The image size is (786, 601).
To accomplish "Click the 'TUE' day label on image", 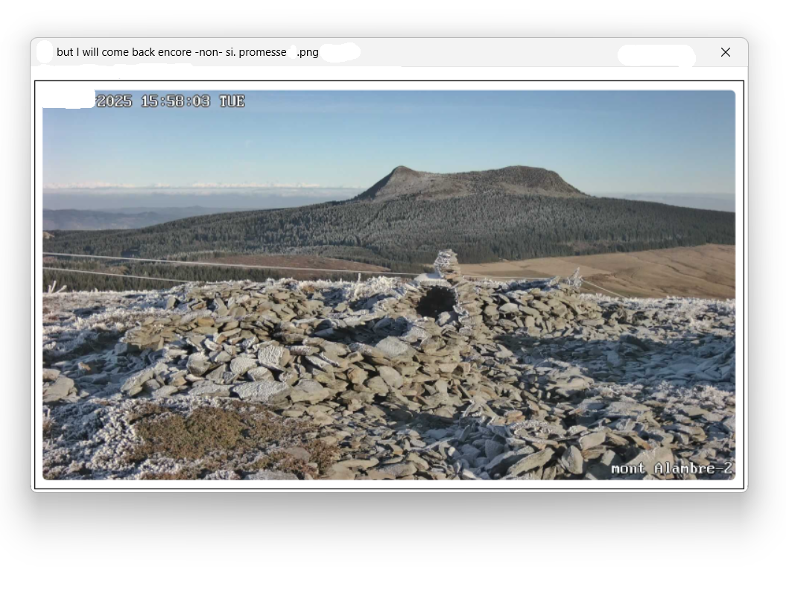I will 232,101.
